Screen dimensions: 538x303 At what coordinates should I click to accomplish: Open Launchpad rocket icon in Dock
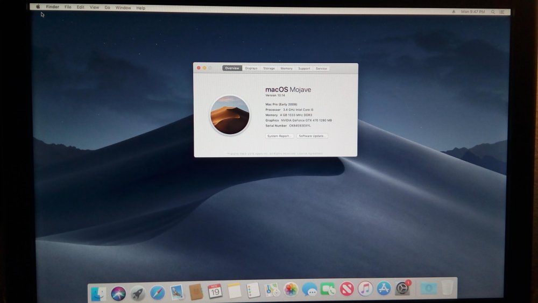click(138, 293)
